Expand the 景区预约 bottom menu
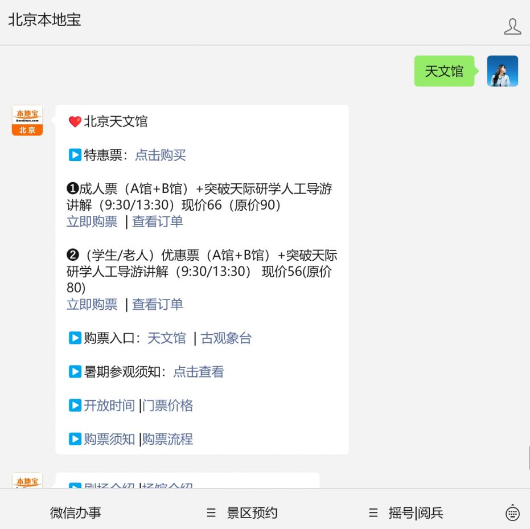Screen dimensions: 530x529 (x=243, y=512)
